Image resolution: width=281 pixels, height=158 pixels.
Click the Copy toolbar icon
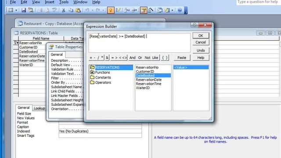pyautogui.click(x=71, y=10)
